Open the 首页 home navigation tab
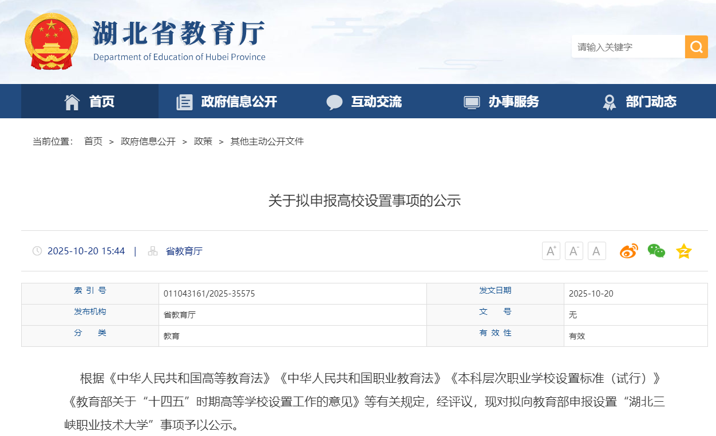 90,102
